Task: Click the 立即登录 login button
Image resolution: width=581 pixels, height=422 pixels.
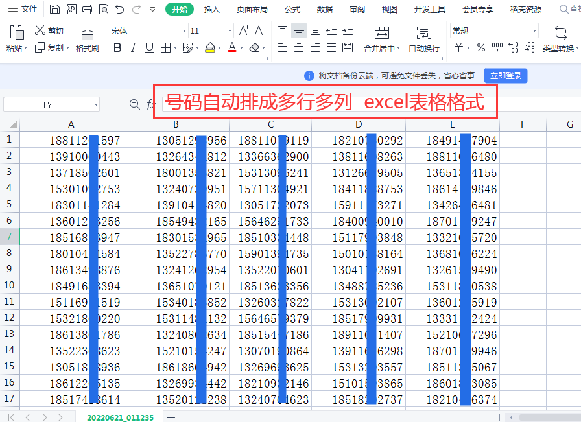Action: tap(506, 75)
